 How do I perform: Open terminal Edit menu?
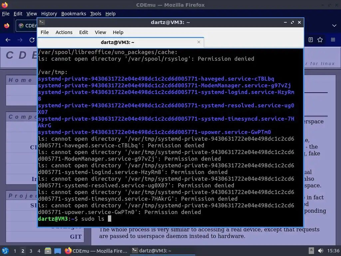(84, 32)
